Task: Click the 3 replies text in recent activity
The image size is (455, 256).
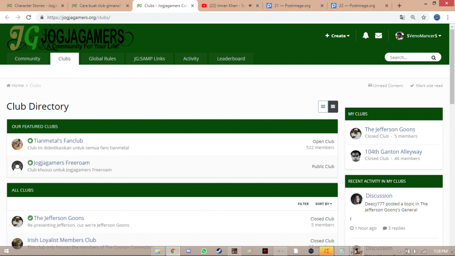Action: click(x=396, y=228)
